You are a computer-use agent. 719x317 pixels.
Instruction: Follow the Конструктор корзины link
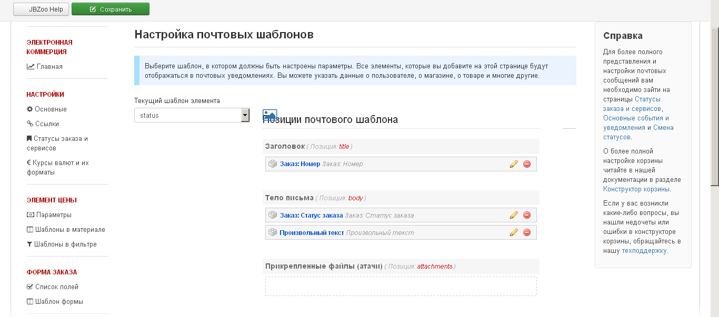pos(636,189)
